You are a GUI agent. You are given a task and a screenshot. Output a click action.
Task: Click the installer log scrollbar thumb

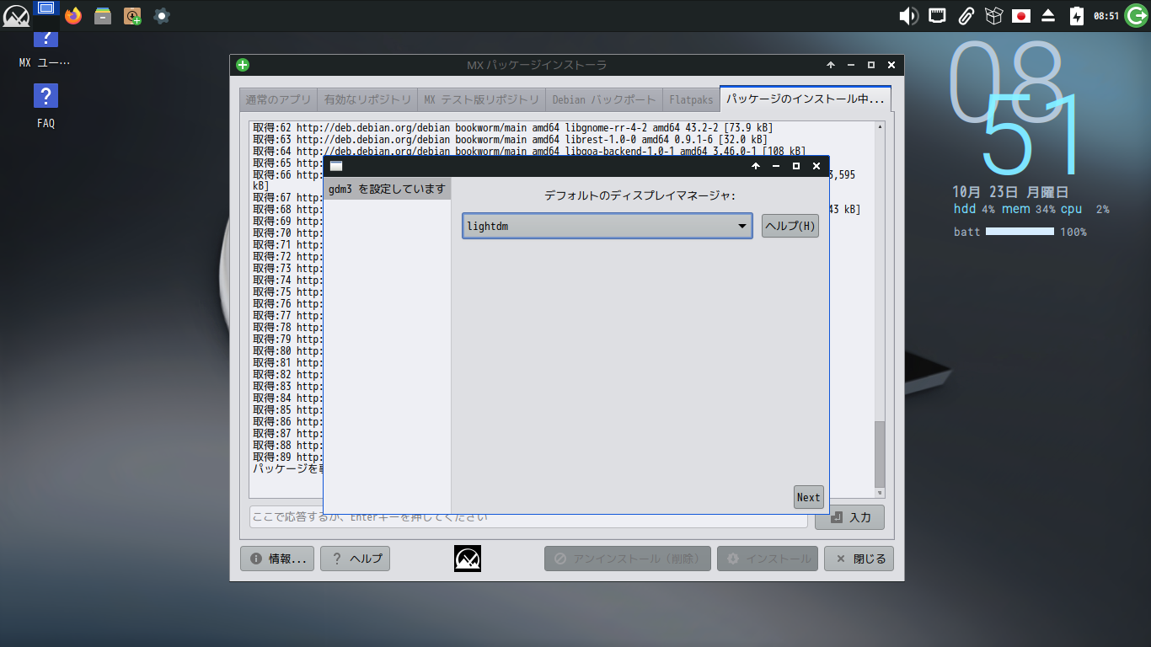880,453
